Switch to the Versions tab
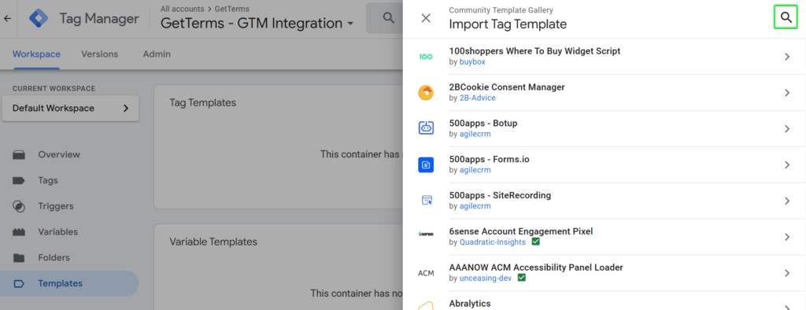This screenshot has height=310, width=806. 100,54
